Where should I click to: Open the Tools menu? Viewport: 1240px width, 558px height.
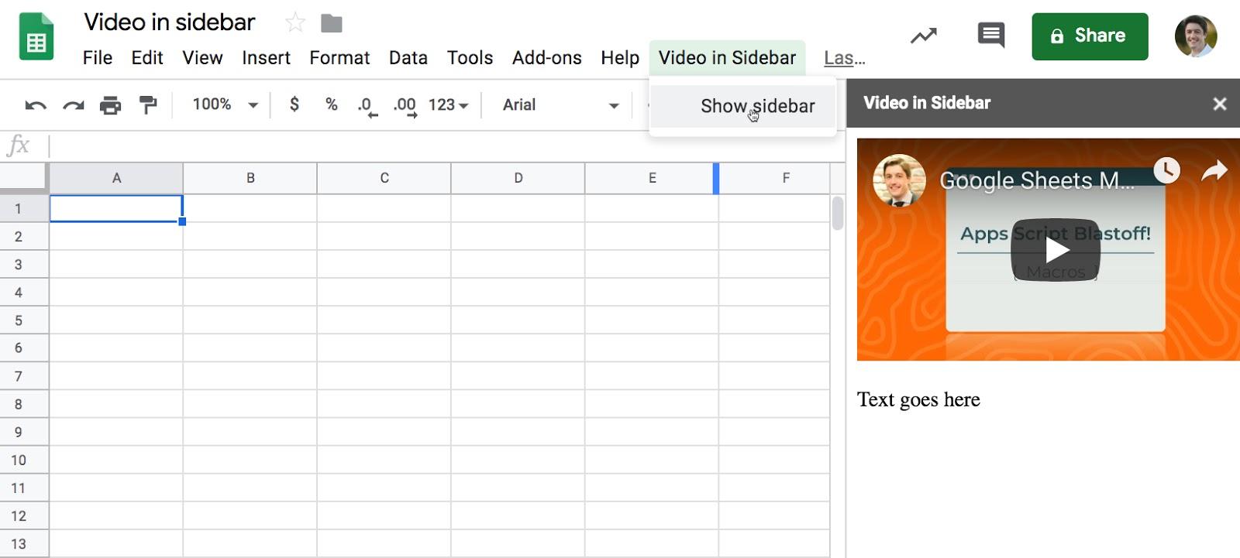pos(470,58)
